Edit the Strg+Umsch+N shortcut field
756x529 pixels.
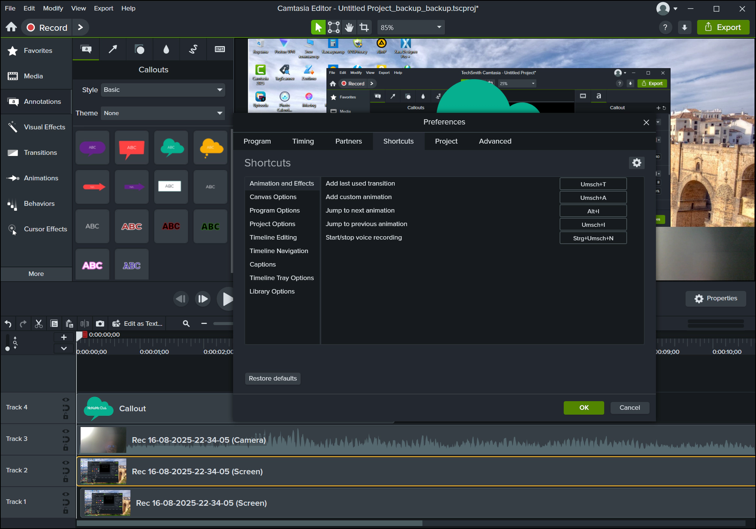point(593,238)
